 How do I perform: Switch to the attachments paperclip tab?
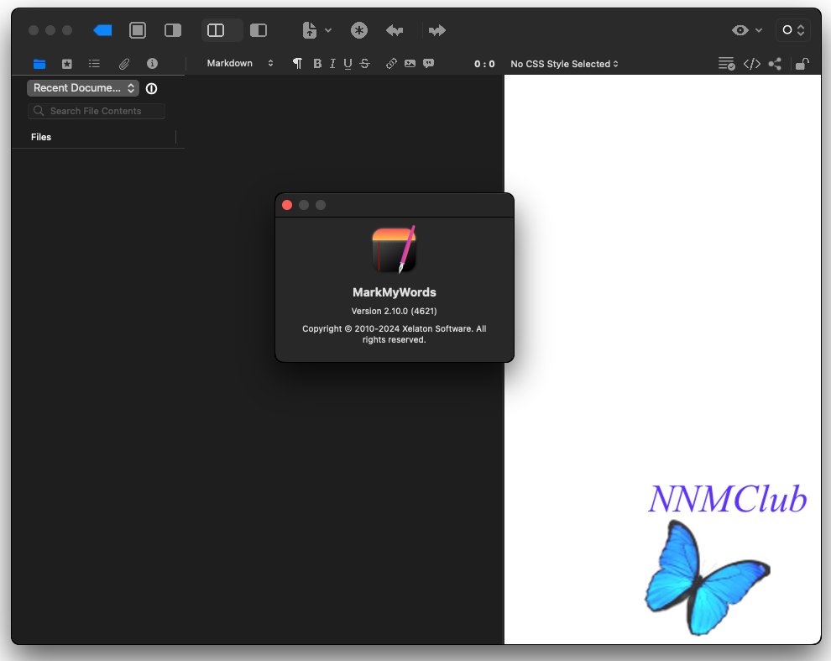click(123, 64)
